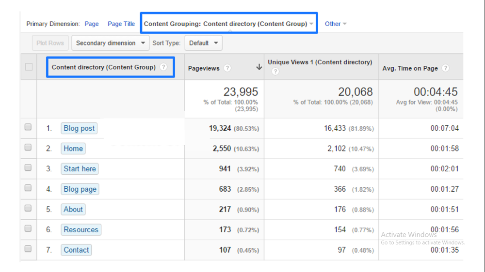Switch primary dimension to Page
Screen dimensions: 485x272
tap(91, 24)
